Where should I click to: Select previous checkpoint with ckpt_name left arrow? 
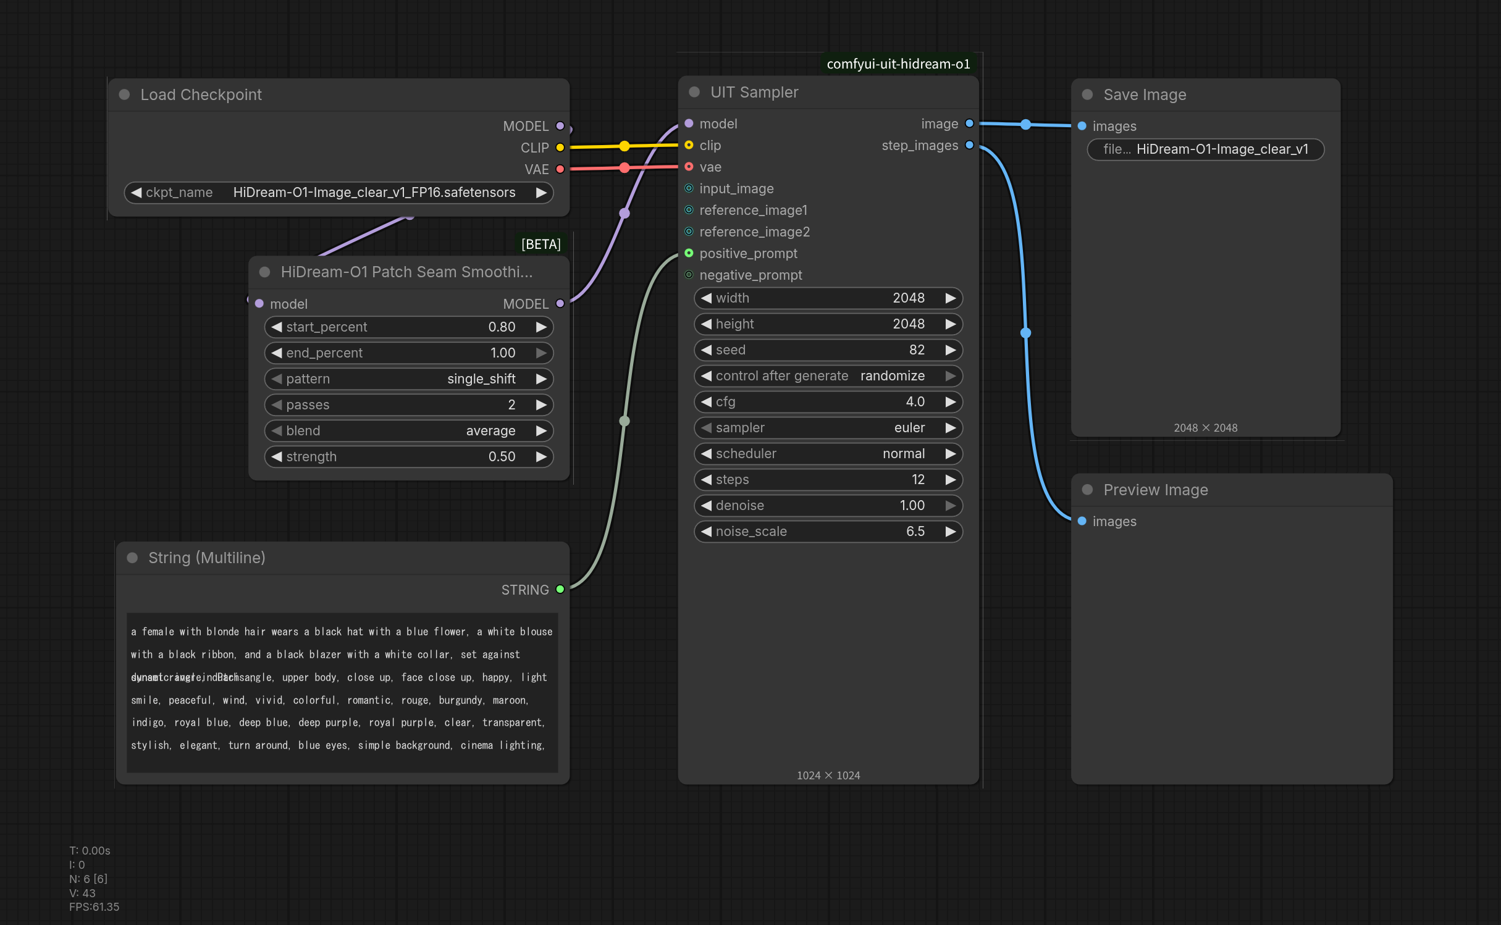point(137,193)
